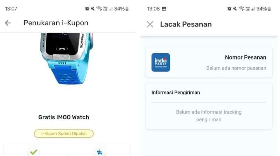280x156 pixels.
Task: Tap the Lacak Pesanan header title
Action: point(186,24)
